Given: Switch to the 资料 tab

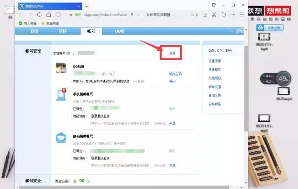Looking at the screenshot, I should [x=62, y=31].
